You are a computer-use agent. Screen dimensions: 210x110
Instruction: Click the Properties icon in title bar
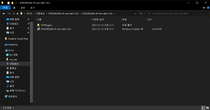click(8, 3)
